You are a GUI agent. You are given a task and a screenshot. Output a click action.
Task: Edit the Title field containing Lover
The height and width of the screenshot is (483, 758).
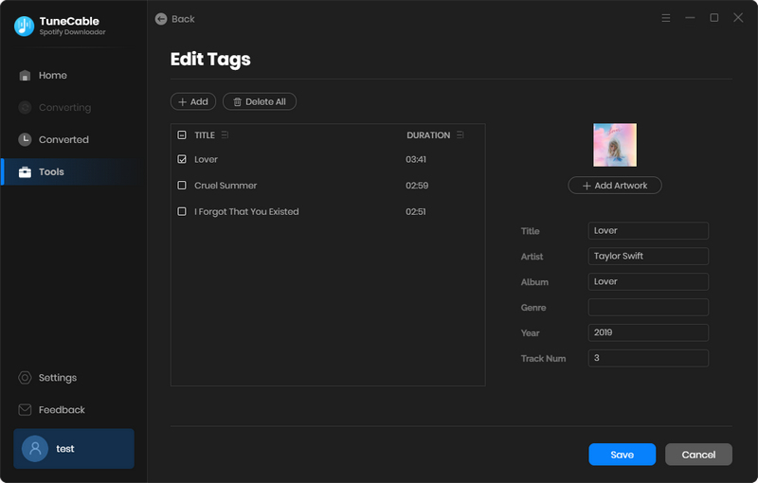click(648, 231)
